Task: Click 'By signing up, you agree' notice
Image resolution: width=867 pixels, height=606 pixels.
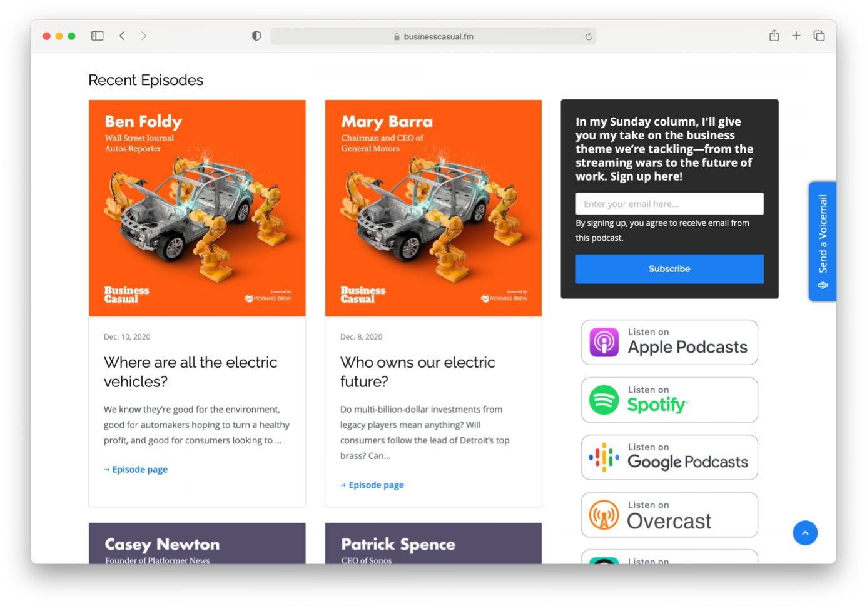Action: 662,230
